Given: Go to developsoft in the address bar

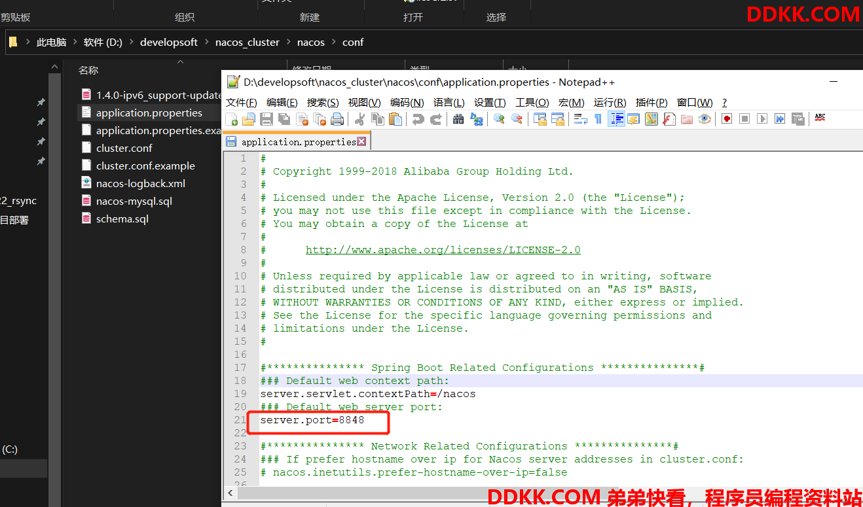Looking at the screenshot, I should click(169, 42).
